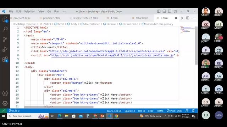Image resolution: width=227 pixels, height=127 pixels.
Task: Click the html breadcrumb segment
Action: coord(61,24)
